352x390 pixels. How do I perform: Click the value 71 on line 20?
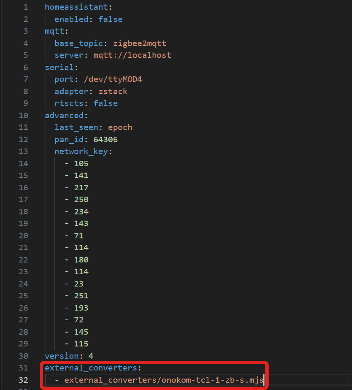point(79,236)
